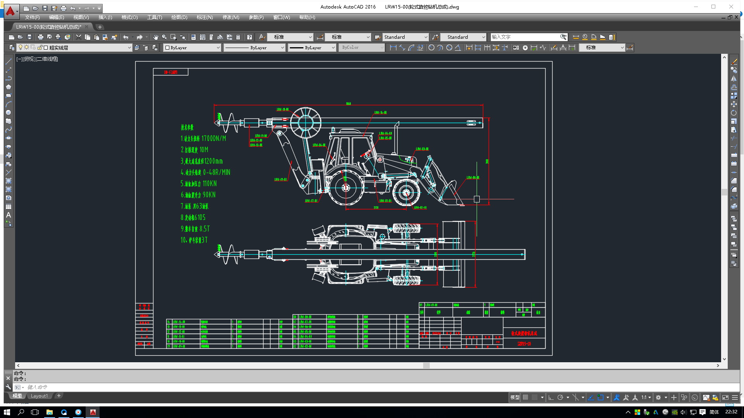Open File Explorer from the taskbar
Screen dimensions: 744x418
tap(50, 412)
